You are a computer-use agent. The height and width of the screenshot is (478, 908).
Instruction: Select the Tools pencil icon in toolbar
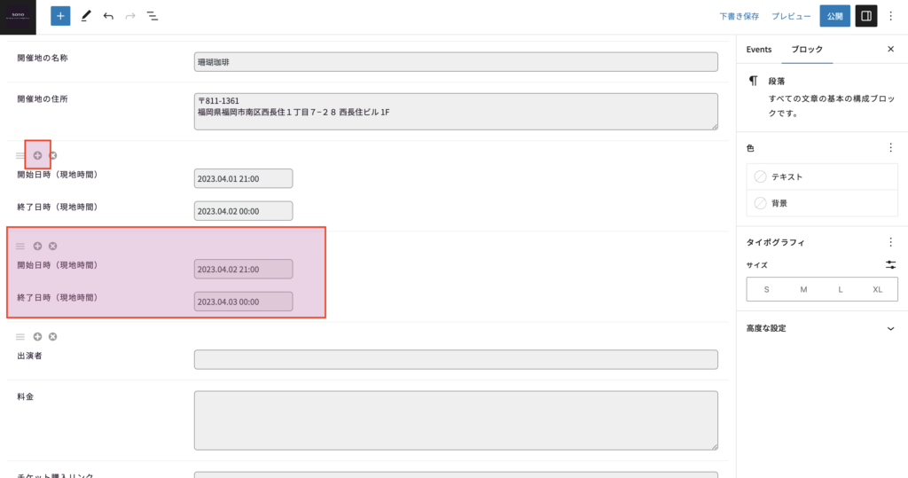pos(86,16)
